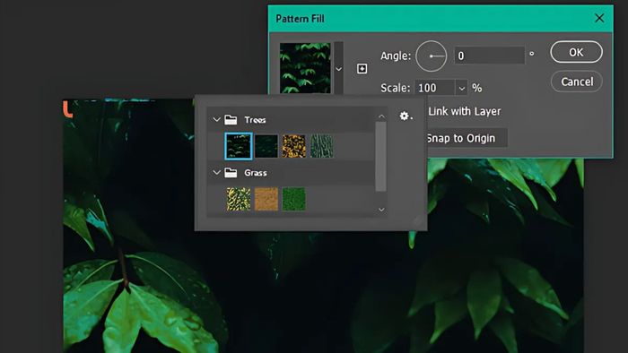Click the Link with Layer label

465,111
